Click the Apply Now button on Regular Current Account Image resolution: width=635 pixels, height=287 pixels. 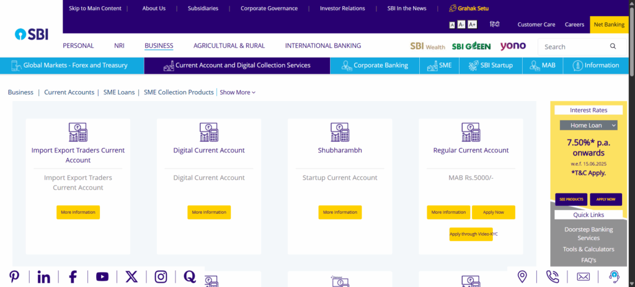tap(494, 212)
